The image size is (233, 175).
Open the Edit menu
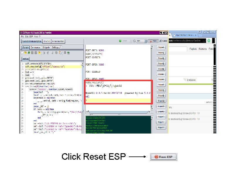coord(27,36)
